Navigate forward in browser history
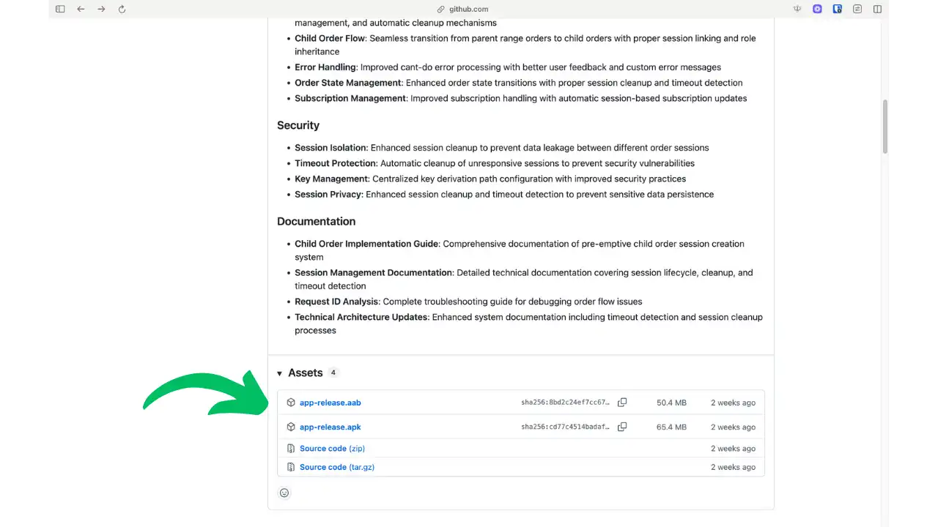Image resolution: width=938 pixels, height=527 pixels. pos(101,9)
